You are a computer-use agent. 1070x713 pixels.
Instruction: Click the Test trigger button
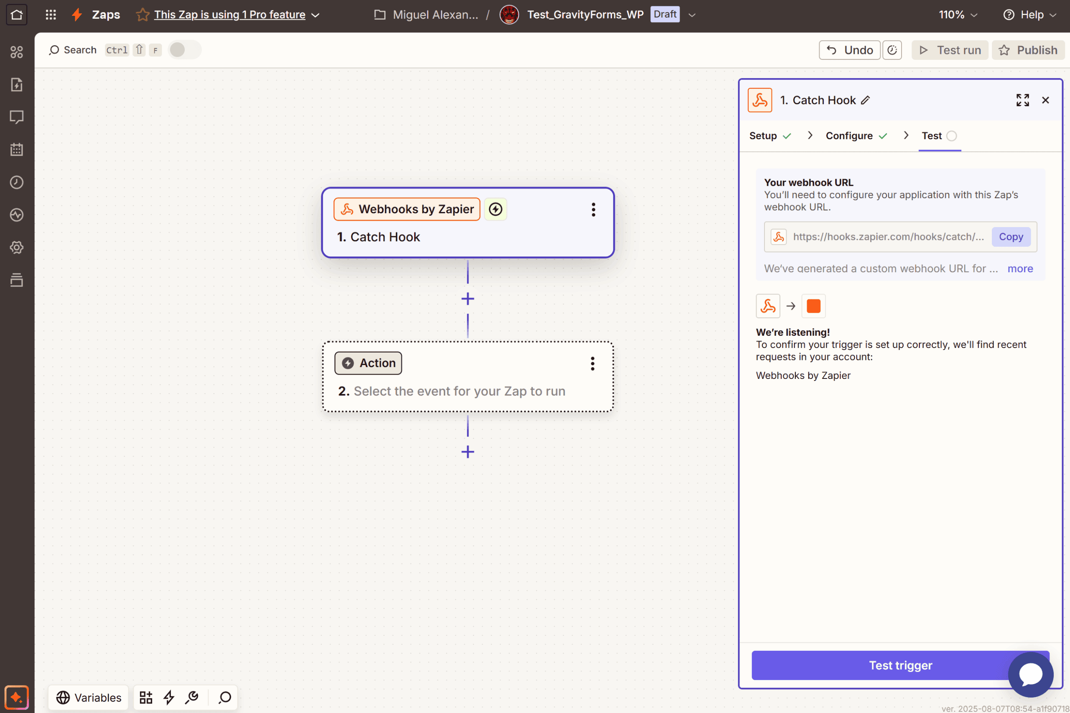pos(900,665)
